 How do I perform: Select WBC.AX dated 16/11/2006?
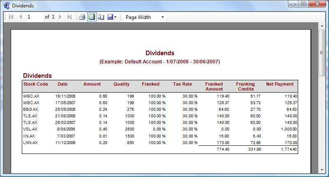(31, 96)
